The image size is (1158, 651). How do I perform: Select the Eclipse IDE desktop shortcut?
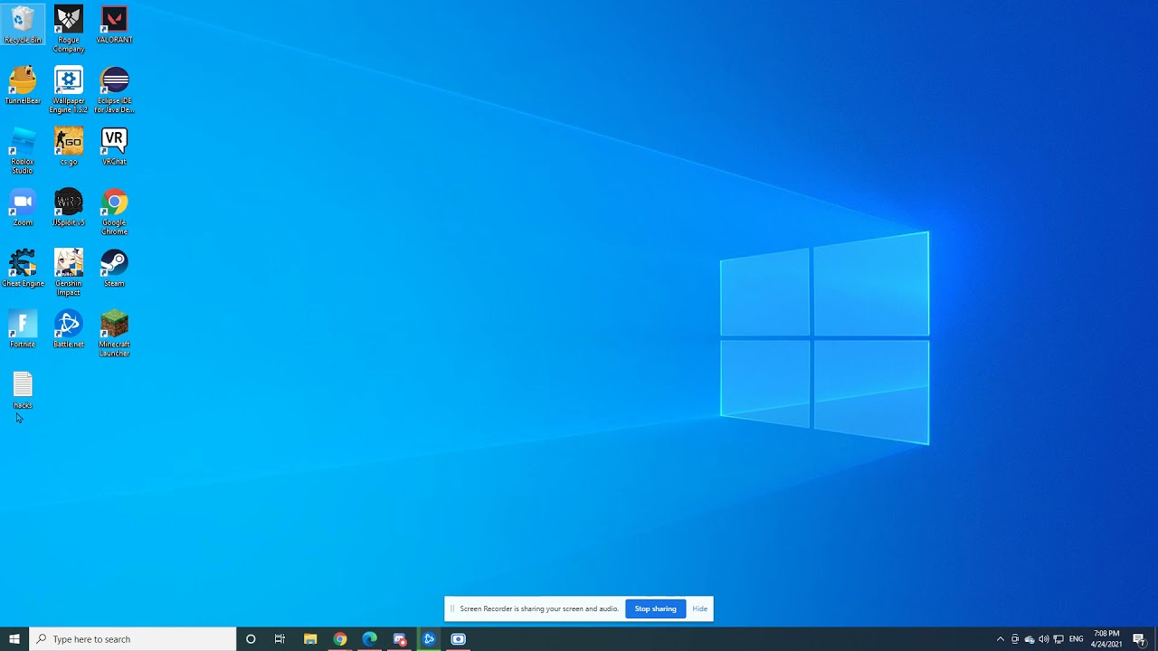[114, 90]
